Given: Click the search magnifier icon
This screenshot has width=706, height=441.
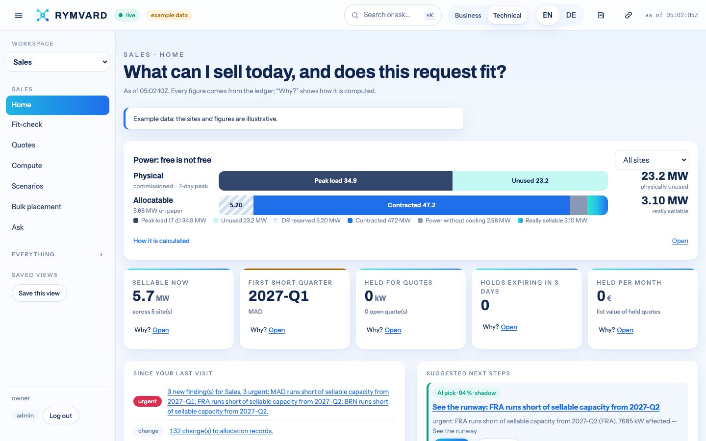Looking at the screenshot, I should click(355, 15).
